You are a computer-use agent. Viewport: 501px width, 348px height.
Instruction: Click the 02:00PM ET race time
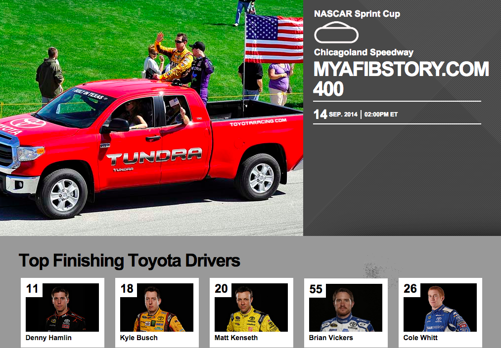point(381,115)
